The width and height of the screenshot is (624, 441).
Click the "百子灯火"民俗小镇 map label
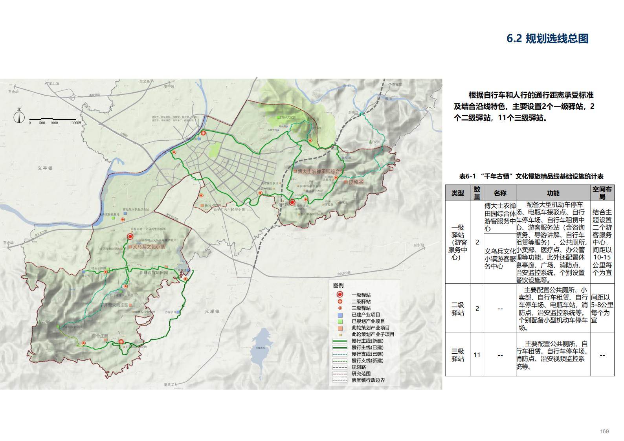pyautogui.click(x=228, y=209)
